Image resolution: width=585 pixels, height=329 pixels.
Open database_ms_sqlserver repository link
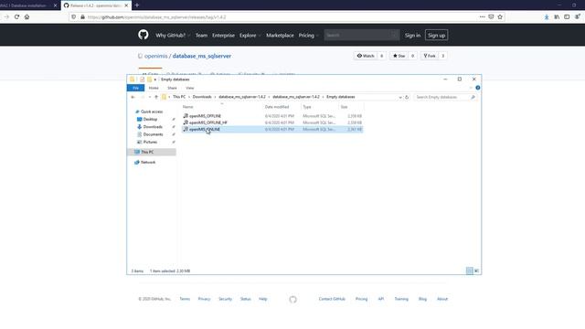coord(201,56)
